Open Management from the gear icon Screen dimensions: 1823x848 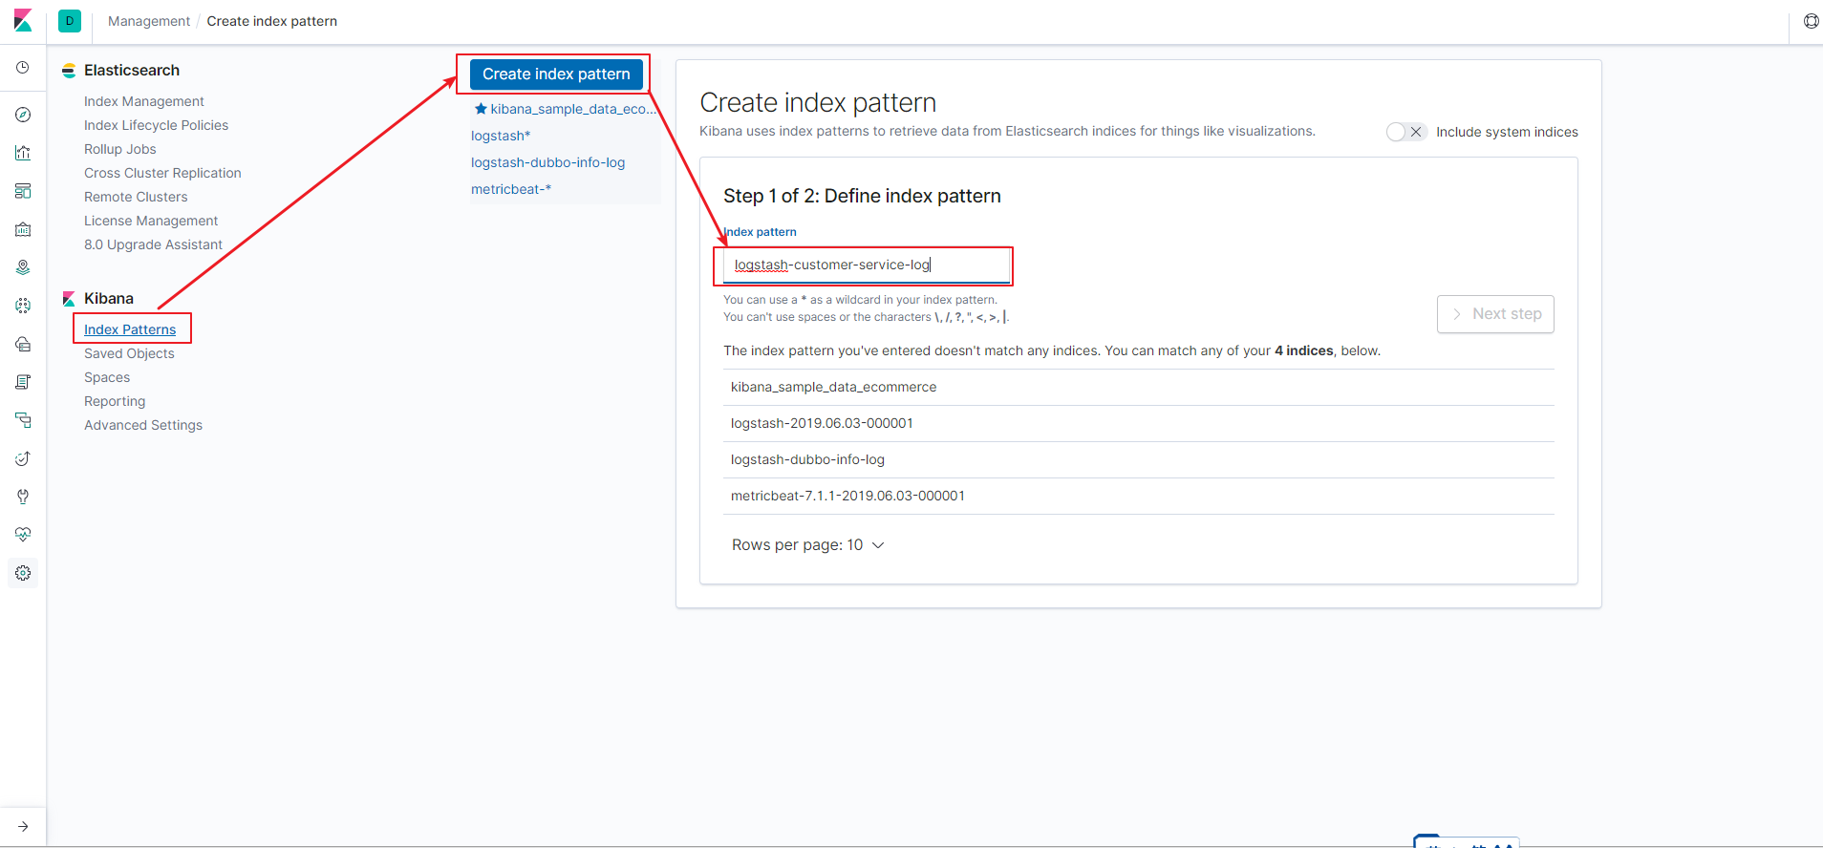point(23,573)
